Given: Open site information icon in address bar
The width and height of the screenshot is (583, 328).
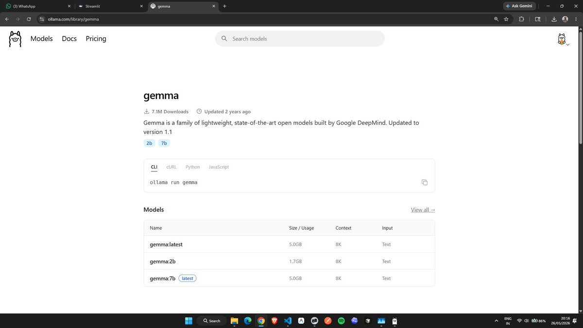Looking at the screenshot, I should (42, 19).
